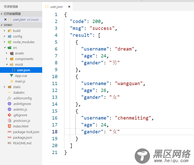Click the components folder icon
Screen dimensions: 194x165
[12, 59]
